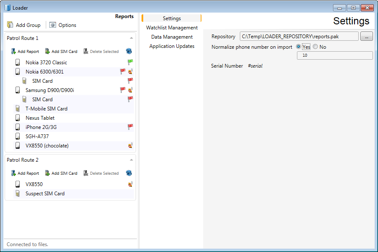Screen dimensions: 378x252
Task: Select the iPhone 2G/3G report row
Action: 73,127
